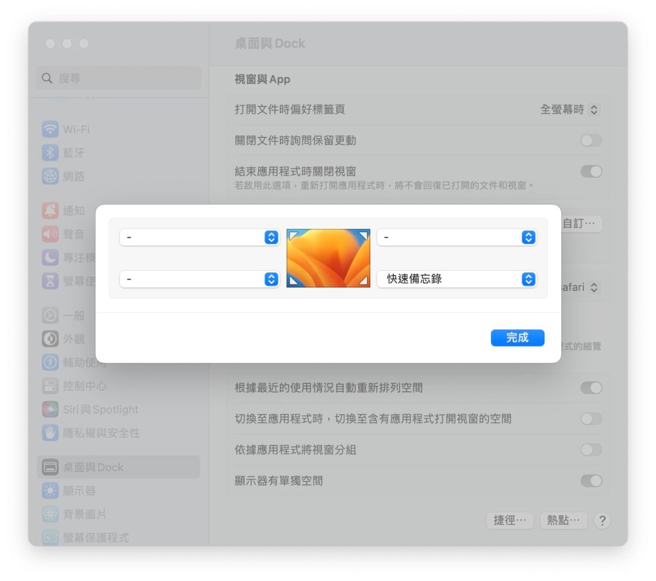Select 背景圖片 wallpaper sidebar item
Image resolution: width=656 pixels, height=581 pixels.
84,514
